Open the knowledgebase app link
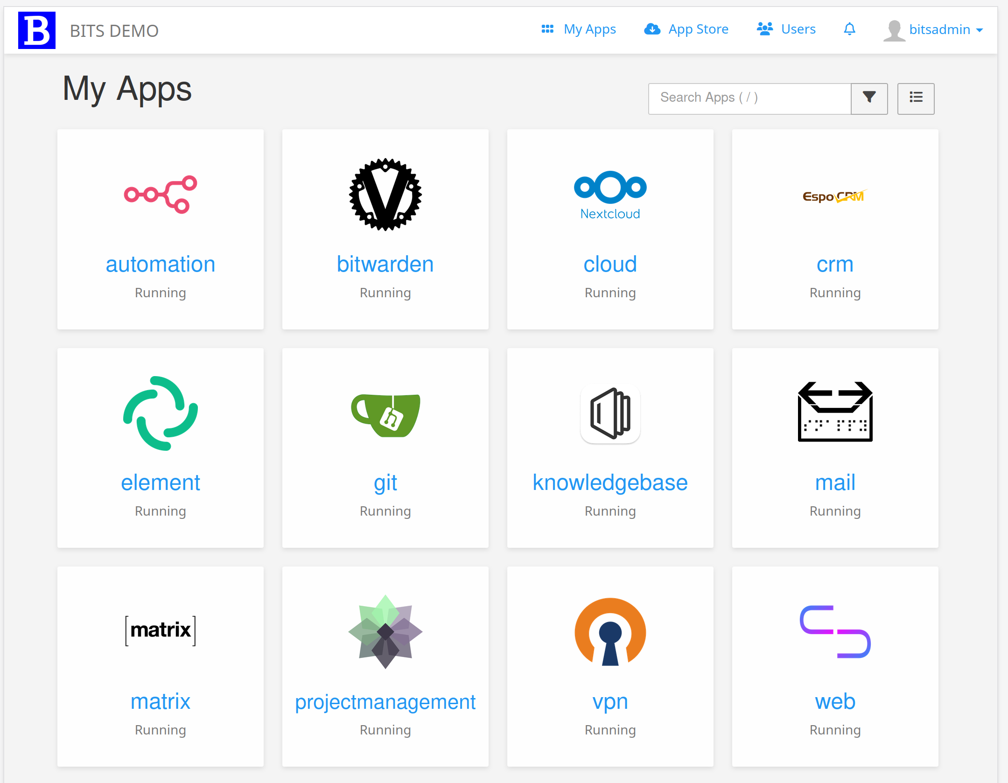This screenshot has height=783, width=1008. [610, 482]
